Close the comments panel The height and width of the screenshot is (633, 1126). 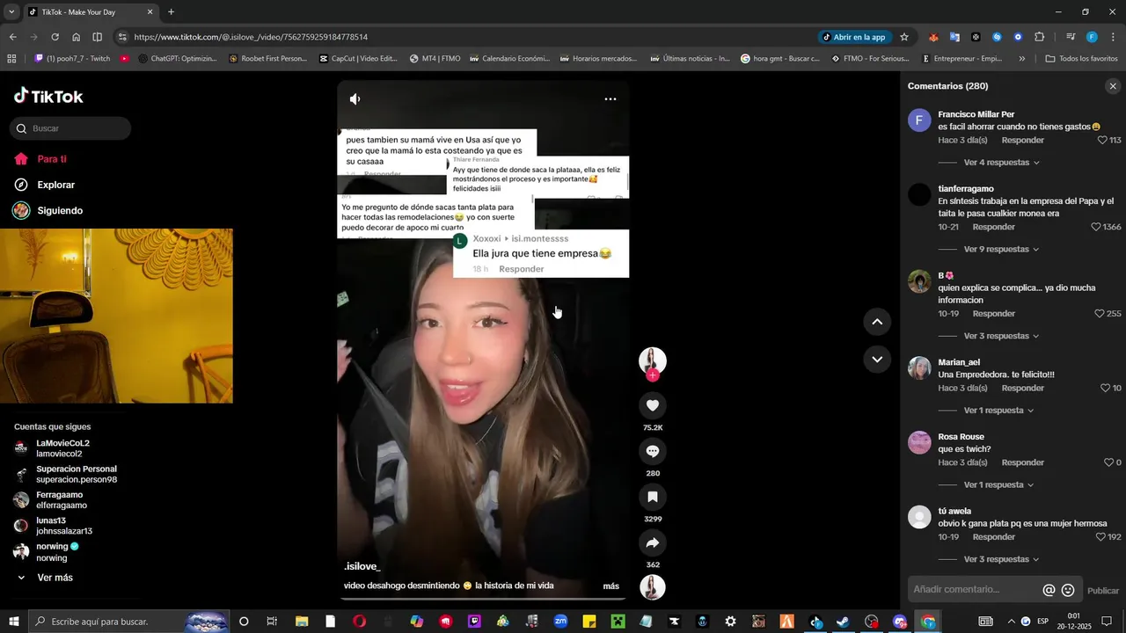(x=1113, y=86)
